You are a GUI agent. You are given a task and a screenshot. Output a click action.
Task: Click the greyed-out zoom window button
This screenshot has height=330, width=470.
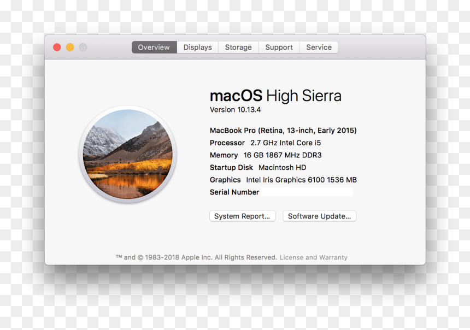[x=83, y=48]
